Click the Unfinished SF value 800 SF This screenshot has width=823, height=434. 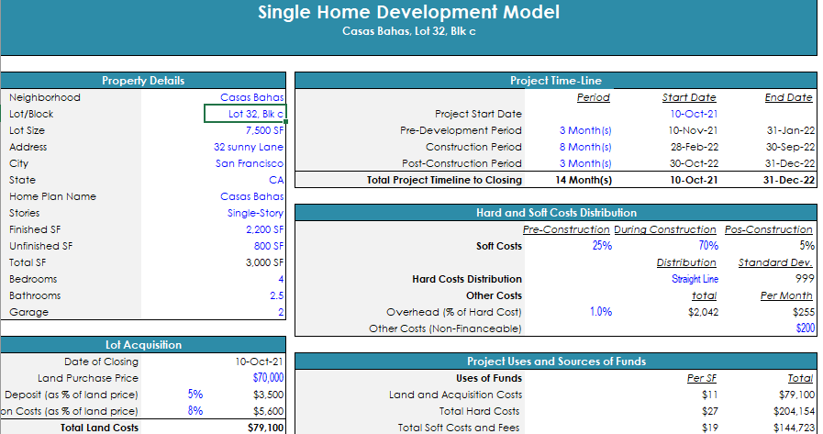point(268,246)
